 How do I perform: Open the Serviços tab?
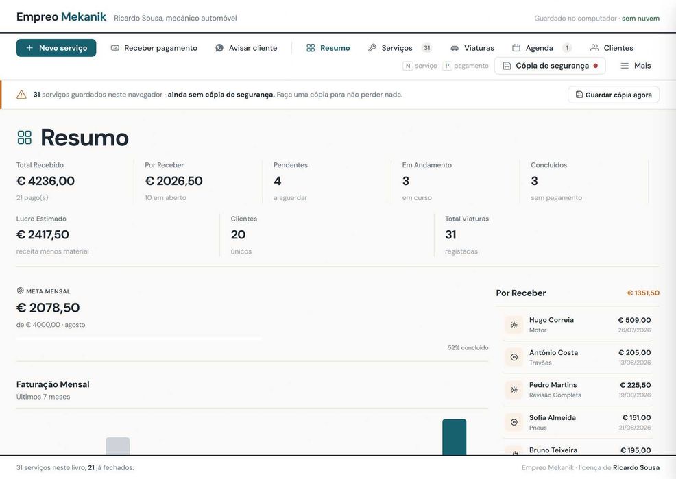pyautogui.click(x=400, y=48)
